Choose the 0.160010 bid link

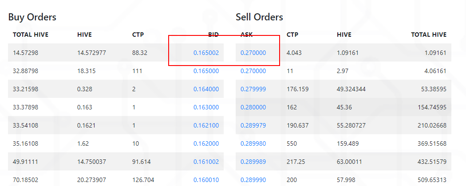coord(206,180)
